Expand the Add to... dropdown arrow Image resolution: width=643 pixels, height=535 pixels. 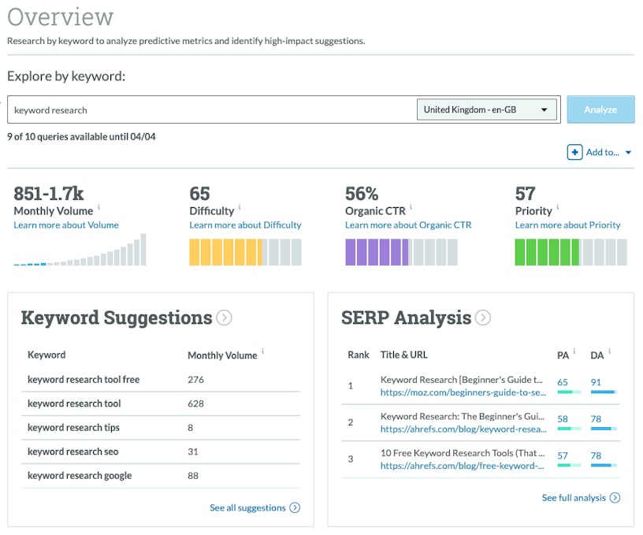(628, 153)
